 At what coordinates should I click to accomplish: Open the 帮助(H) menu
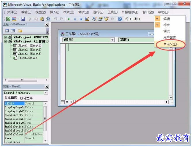pos(163,12)
